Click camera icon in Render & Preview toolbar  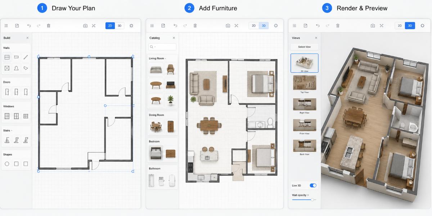point(373,26)
